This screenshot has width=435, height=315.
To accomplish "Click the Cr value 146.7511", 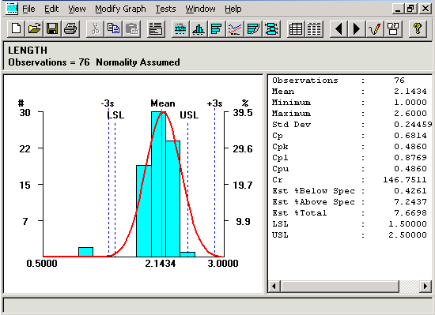I will 405,180.
